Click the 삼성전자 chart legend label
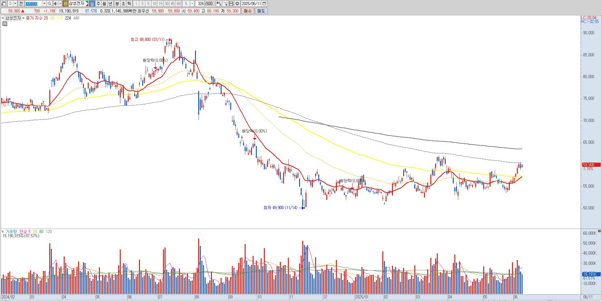602x301 pixels. [13, 18]
